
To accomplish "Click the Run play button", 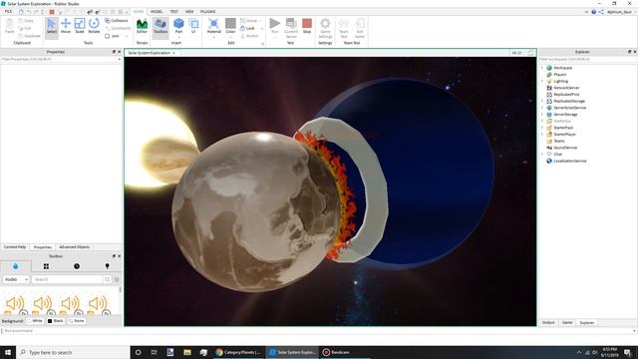I will click(275, 27).
